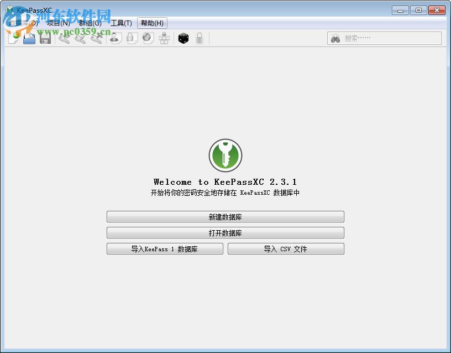Click the Copy password toolbar icon

131,38
